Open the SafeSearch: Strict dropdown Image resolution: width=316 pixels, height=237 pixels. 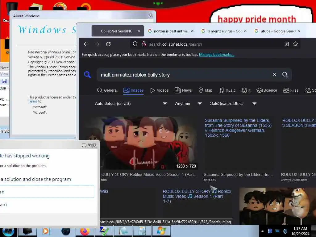coord(233,103)
